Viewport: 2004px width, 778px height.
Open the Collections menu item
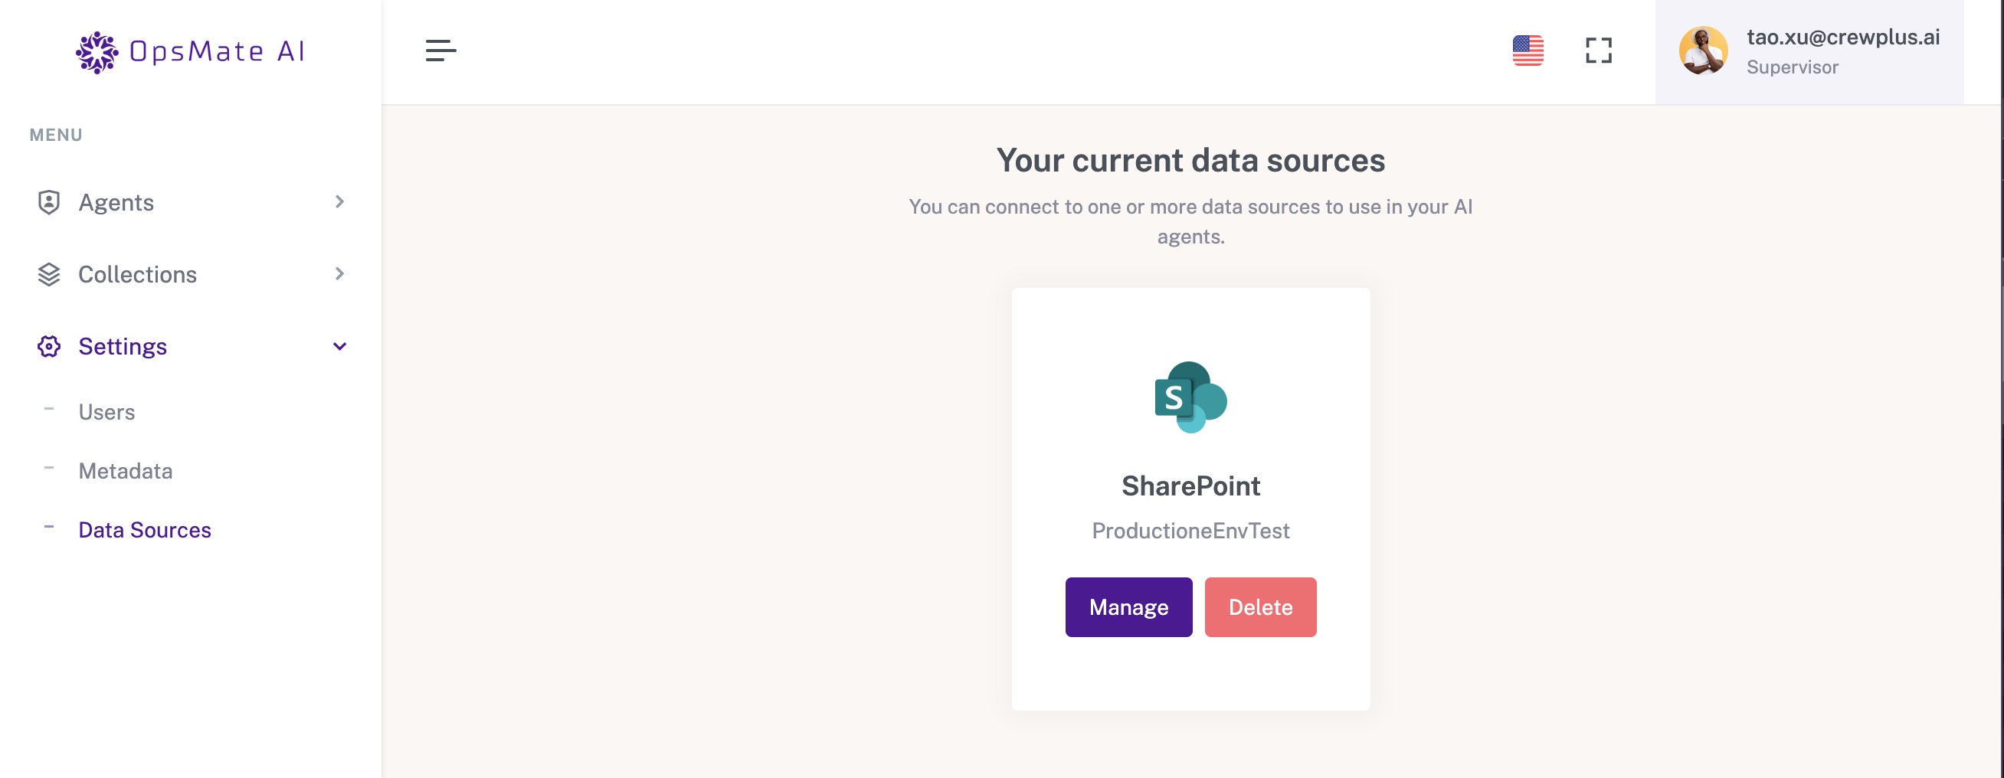(191, 275)
